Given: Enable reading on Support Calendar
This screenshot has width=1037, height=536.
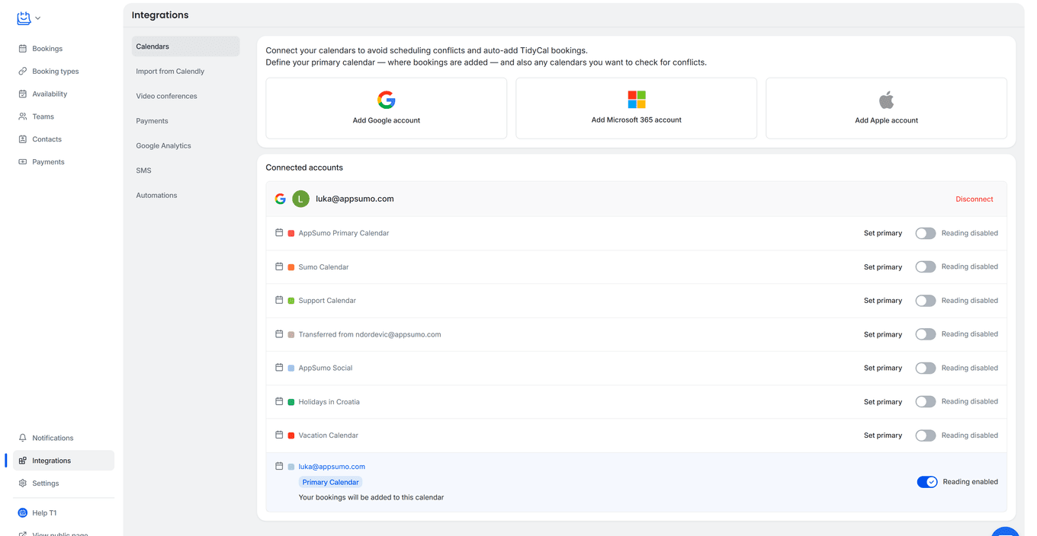Looking at the screenshot, I should click(925, 300).
